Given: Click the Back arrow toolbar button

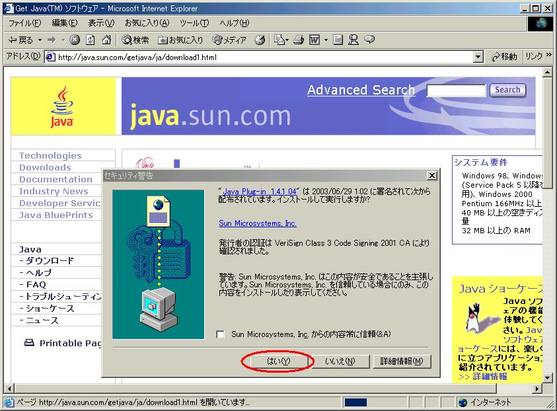Looking at the screenshot, I should 20,40.
